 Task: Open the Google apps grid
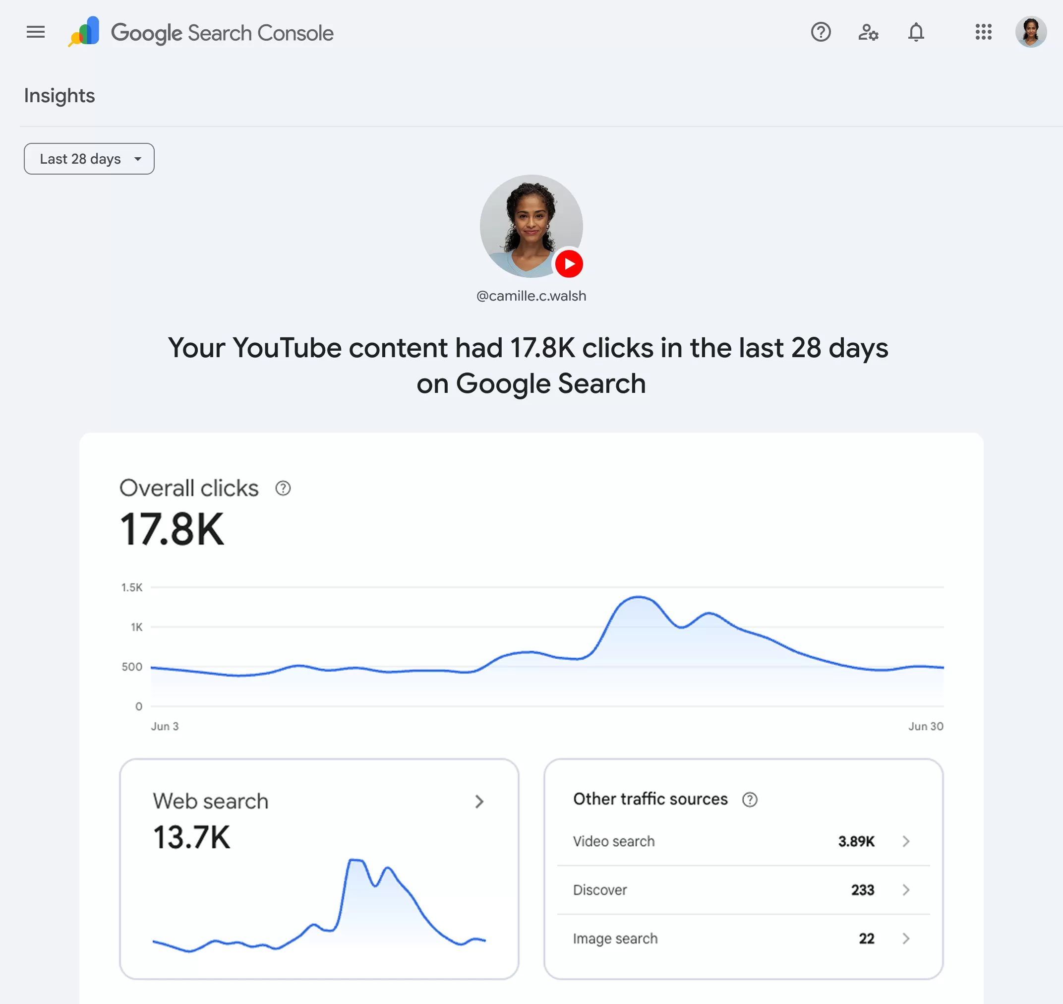pyautogui.click(x=983, y=32)
